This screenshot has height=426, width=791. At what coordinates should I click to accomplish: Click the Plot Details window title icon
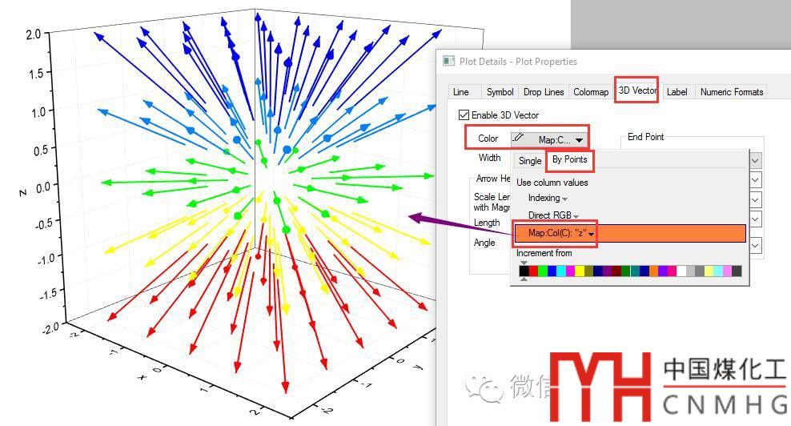(448, 62)
